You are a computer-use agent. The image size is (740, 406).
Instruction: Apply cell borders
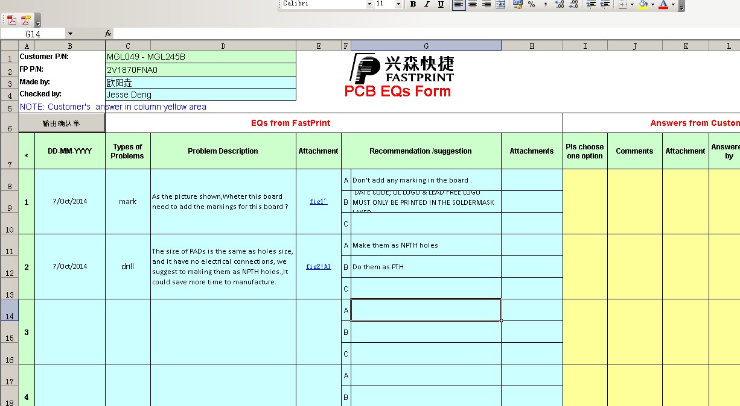point(622,4)
